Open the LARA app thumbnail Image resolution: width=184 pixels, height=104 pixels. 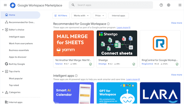[160, 93]
